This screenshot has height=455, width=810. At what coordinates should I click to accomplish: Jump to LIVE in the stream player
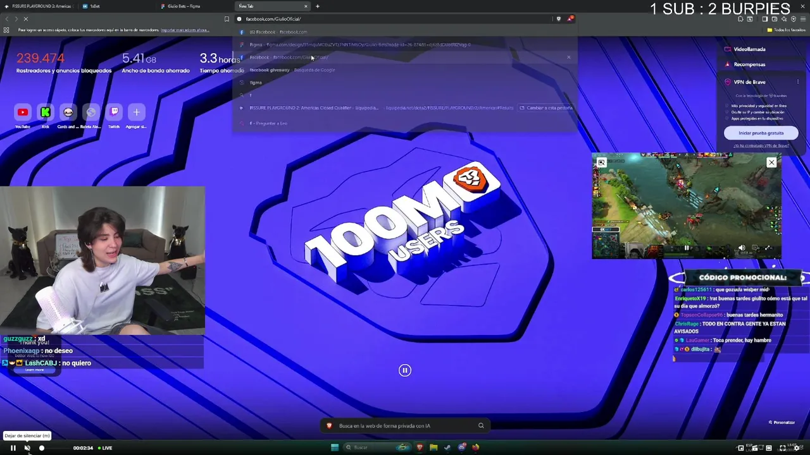(x=104, y=448)
